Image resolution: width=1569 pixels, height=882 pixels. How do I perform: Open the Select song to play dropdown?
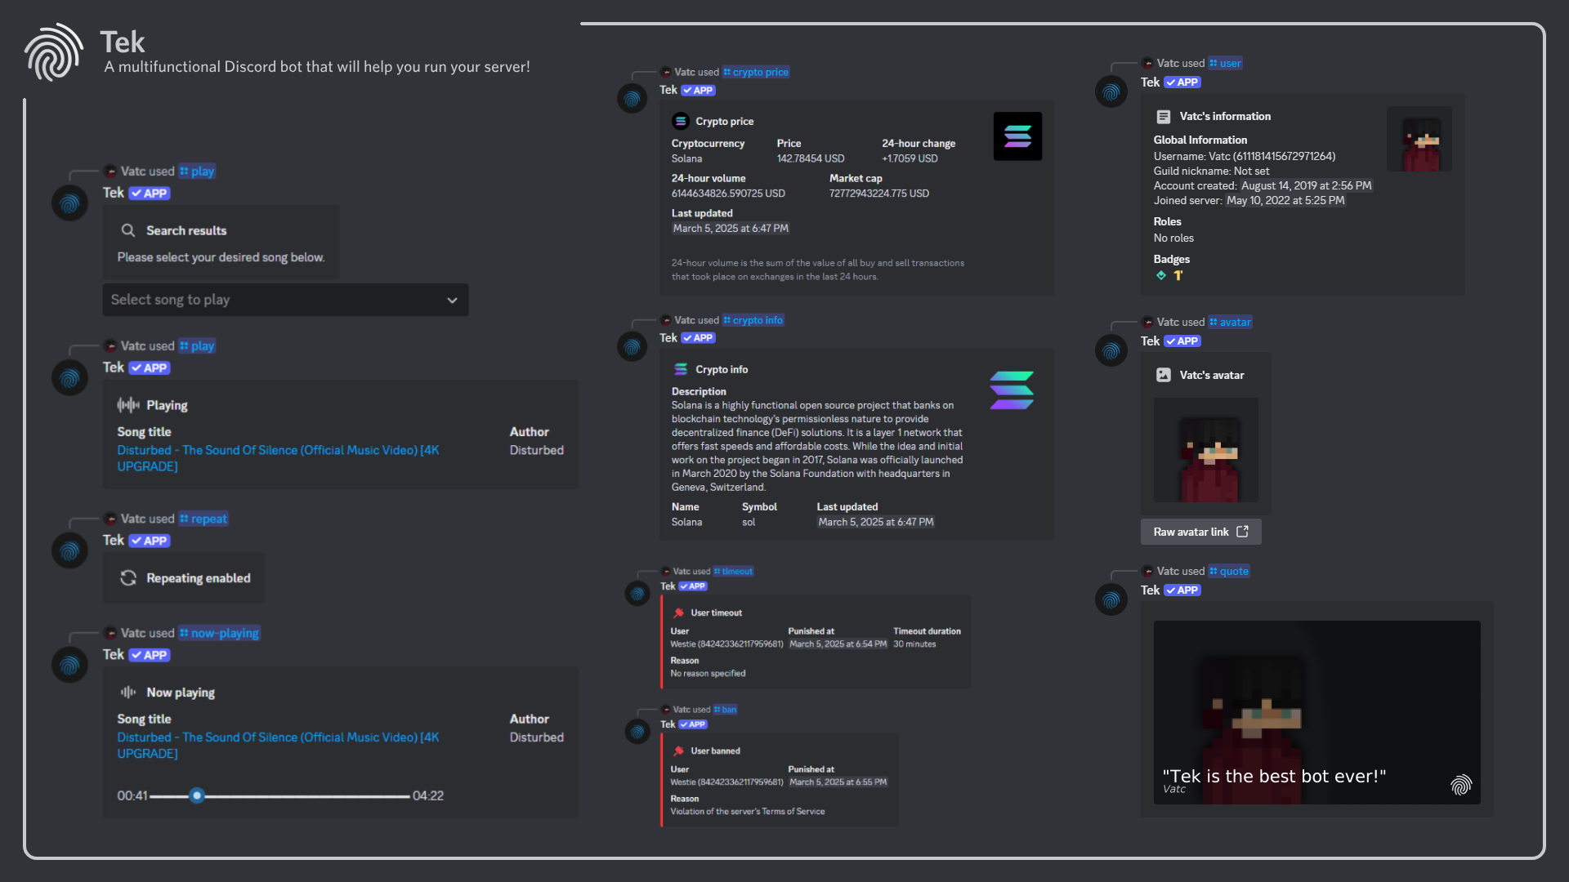point(284,300)
